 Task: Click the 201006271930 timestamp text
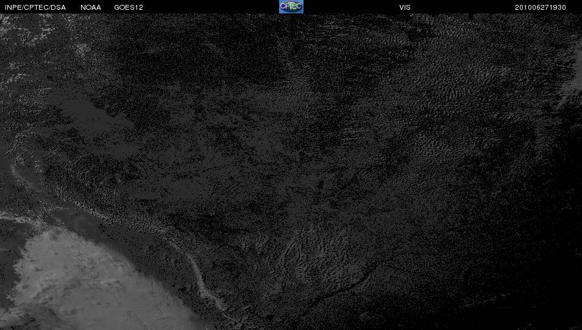tap(541, 7)
